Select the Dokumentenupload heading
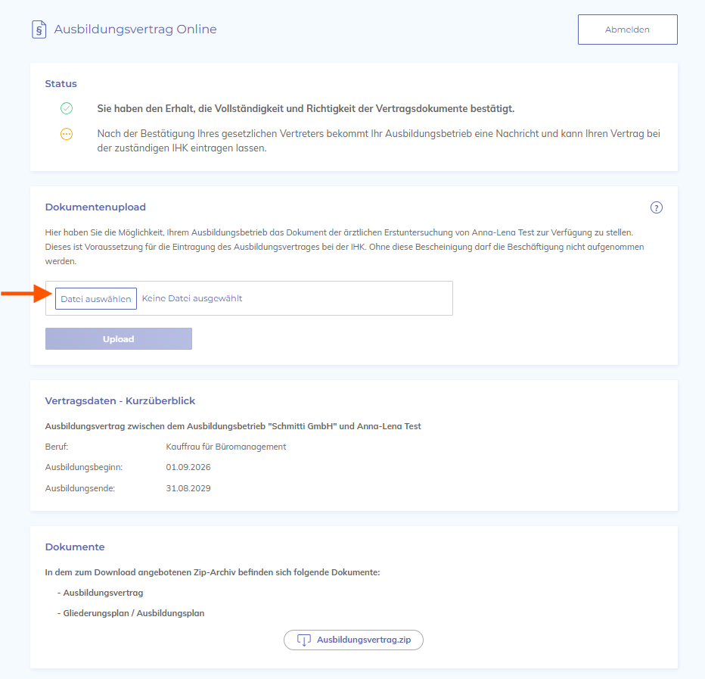This screenshot has width=705, height=679. click(x=95, y=207)
